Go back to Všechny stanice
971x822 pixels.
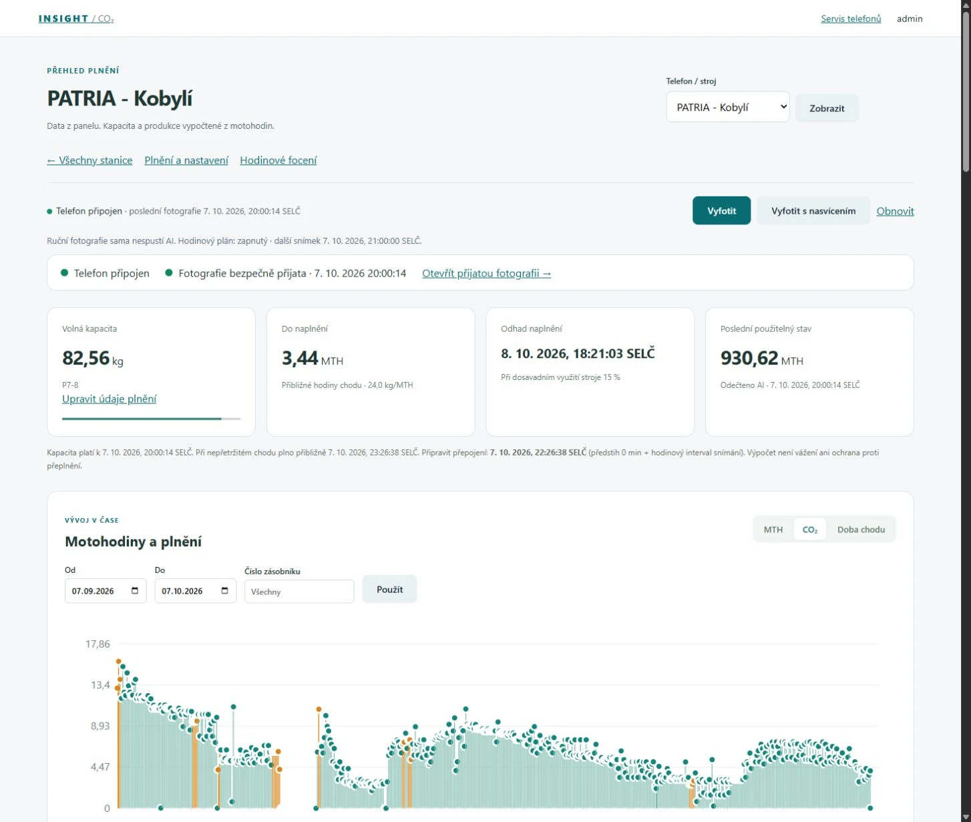point(89,160)
